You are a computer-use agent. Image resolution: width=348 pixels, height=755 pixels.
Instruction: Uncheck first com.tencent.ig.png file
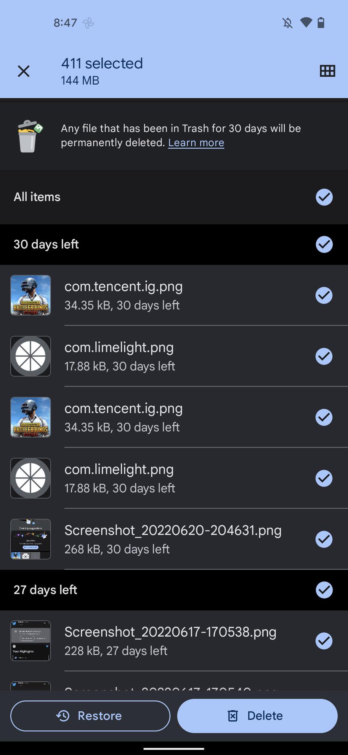coord(324,295)
